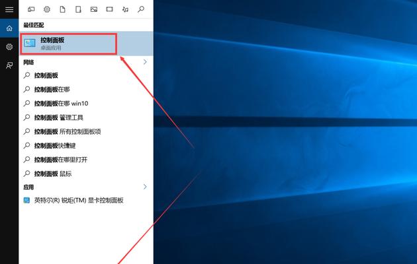Viewport: 417px width, 264px height.
Task: Filter by Web using magnifier icon in top row
Action: (141, 9)
